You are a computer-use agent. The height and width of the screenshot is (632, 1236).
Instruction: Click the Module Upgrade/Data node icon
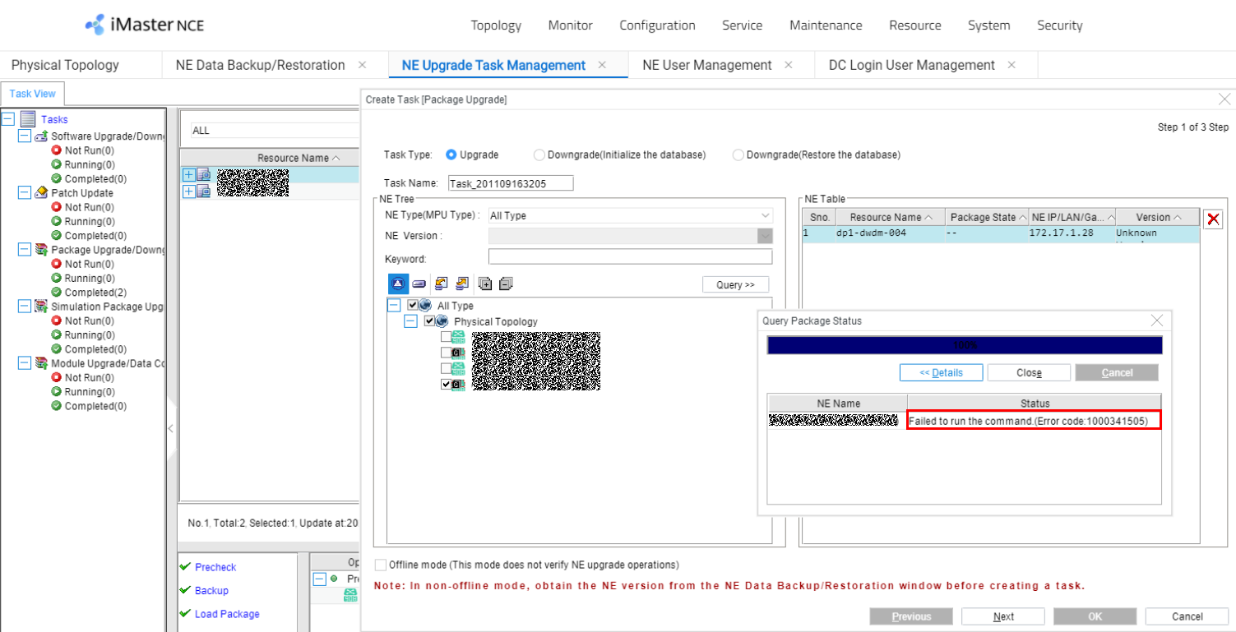pyautogui.click(x=41, y=363)
